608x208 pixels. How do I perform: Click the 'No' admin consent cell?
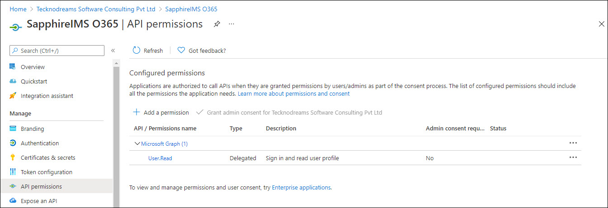429,158
